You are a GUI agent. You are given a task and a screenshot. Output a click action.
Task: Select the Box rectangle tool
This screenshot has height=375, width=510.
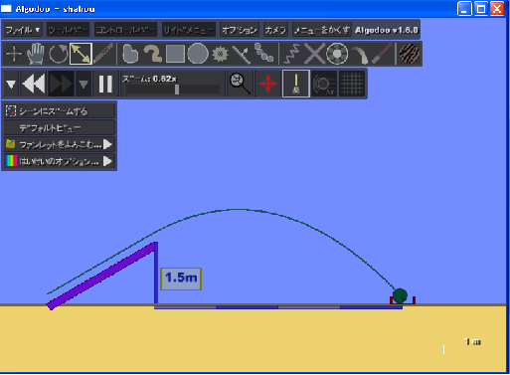pyautogui.click(x=175, y=54)
